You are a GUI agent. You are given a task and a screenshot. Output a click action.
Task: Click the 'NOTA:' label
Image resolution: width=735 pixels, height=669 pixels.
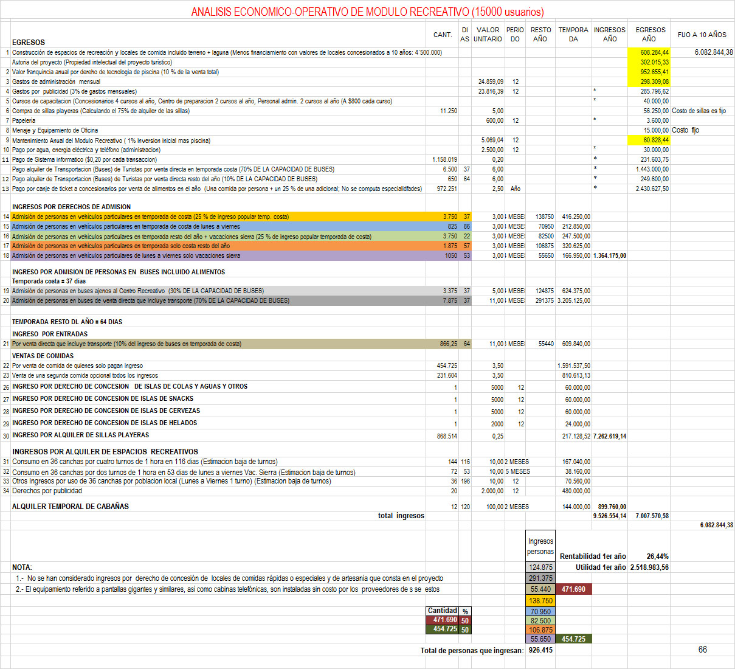[x=22, y=567]
